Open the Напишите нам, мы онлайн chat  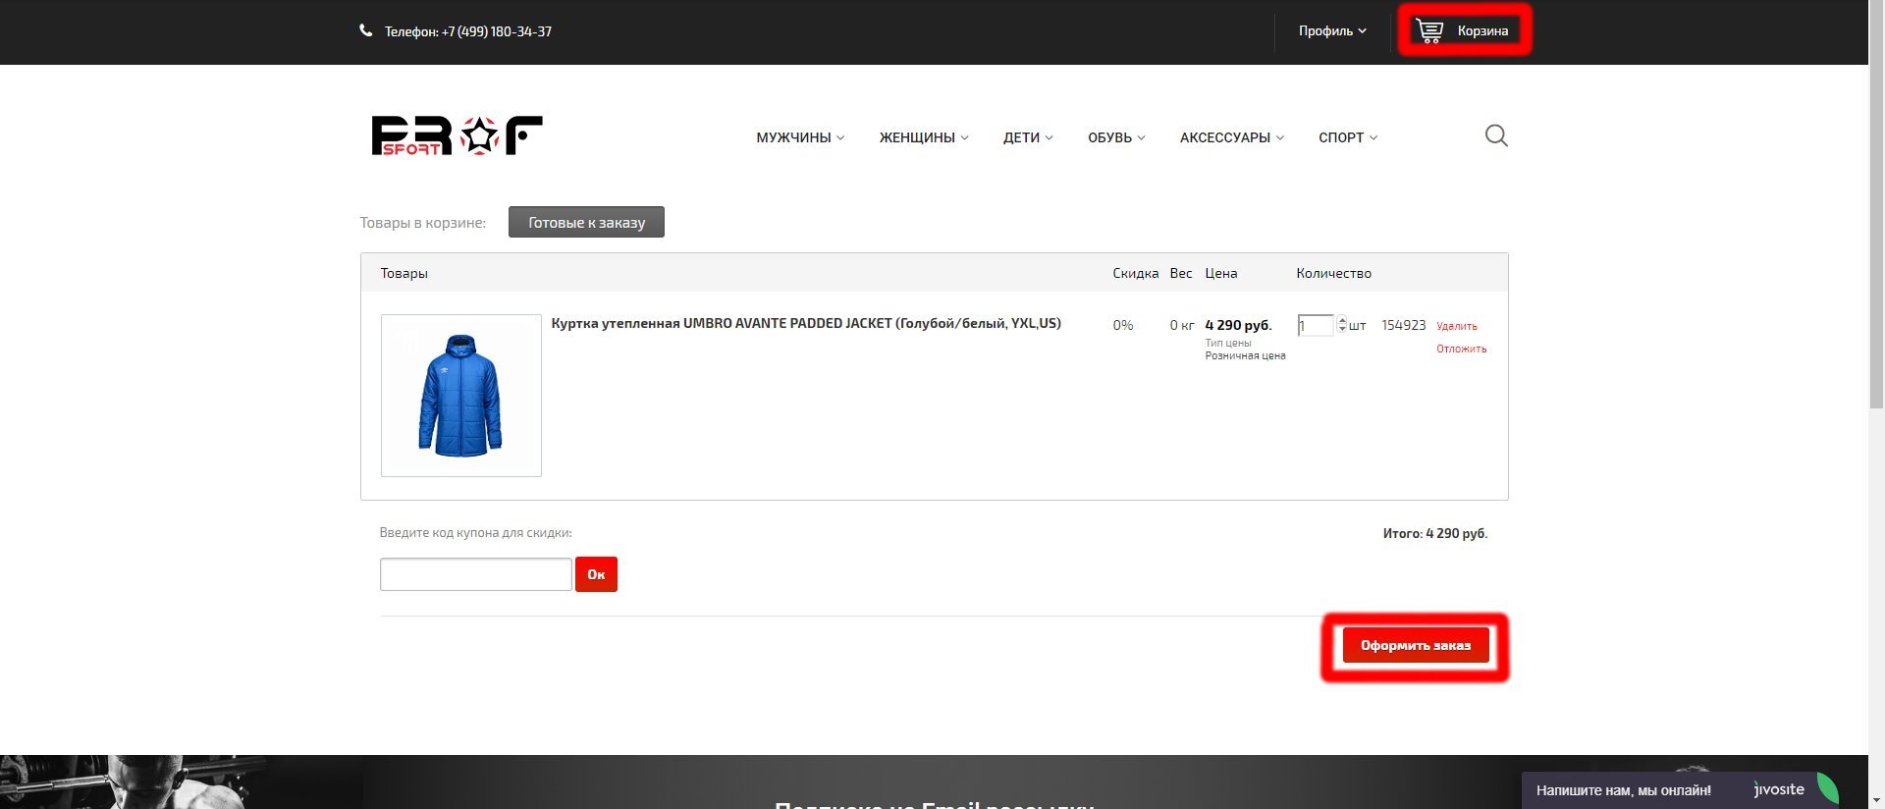tap(1623, 790)
